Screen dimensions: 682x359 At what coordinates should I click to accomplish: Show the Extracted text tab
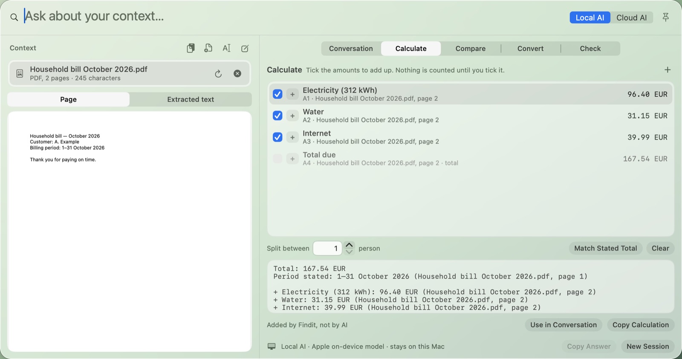point(191,99)
